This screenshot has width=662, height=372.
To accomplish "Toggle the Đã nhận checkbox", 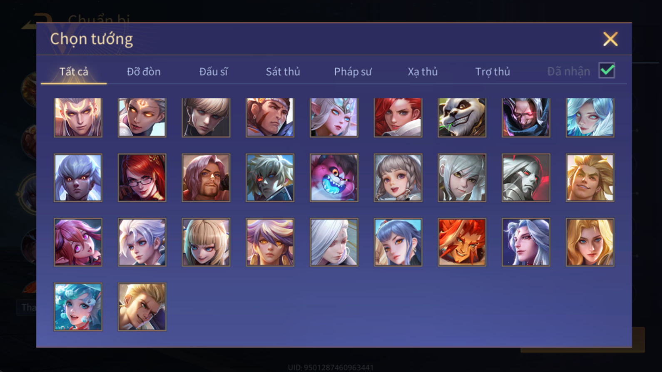I will tap(607, 70).
